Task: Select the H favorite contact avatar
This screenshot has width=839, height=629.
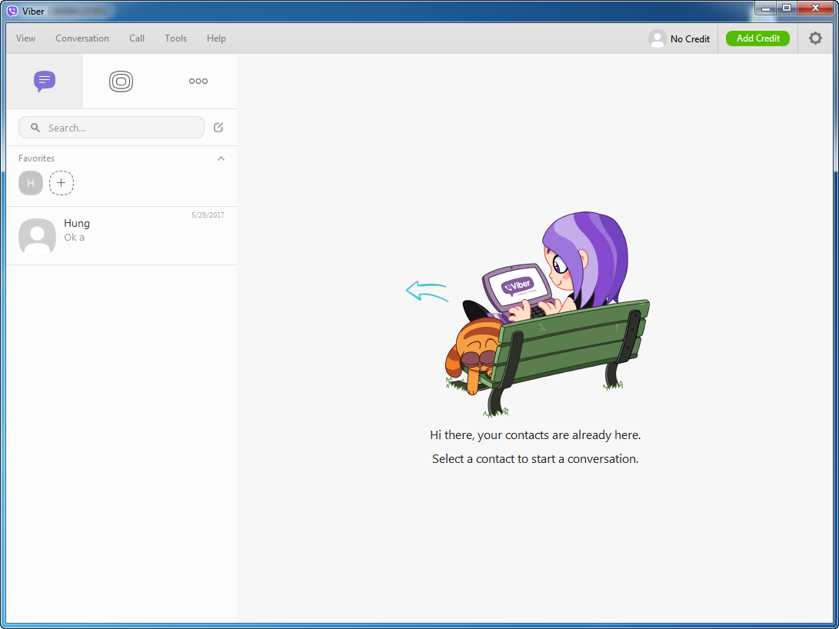Action: click(31, 183)
